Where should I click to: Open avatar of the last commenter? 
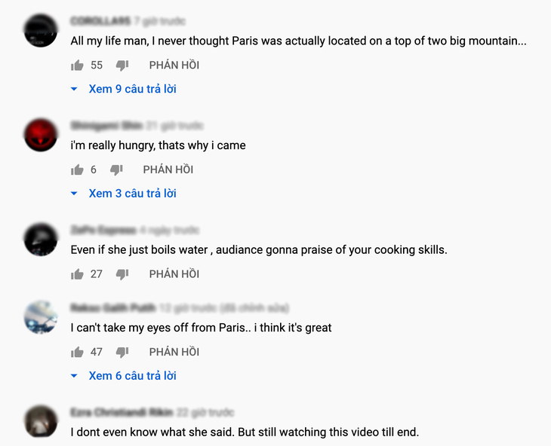(41, 421)
